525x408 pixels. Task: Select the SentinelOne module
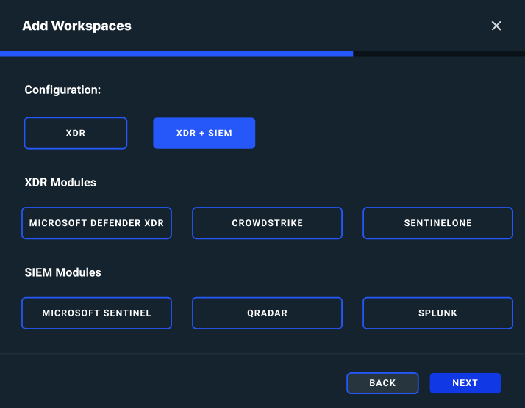[438, 223]
